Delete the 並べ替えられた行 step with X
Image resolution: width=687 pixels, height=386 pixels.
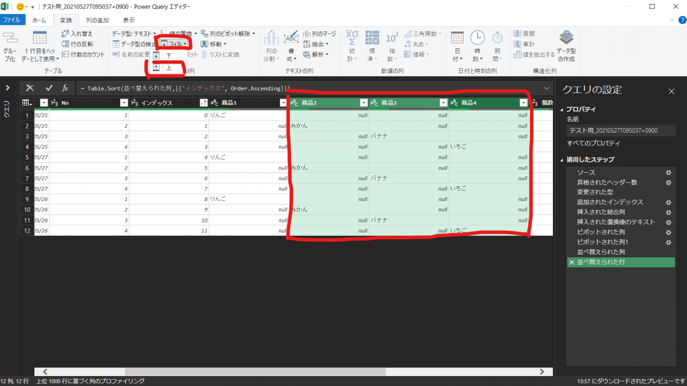point(571,262)
